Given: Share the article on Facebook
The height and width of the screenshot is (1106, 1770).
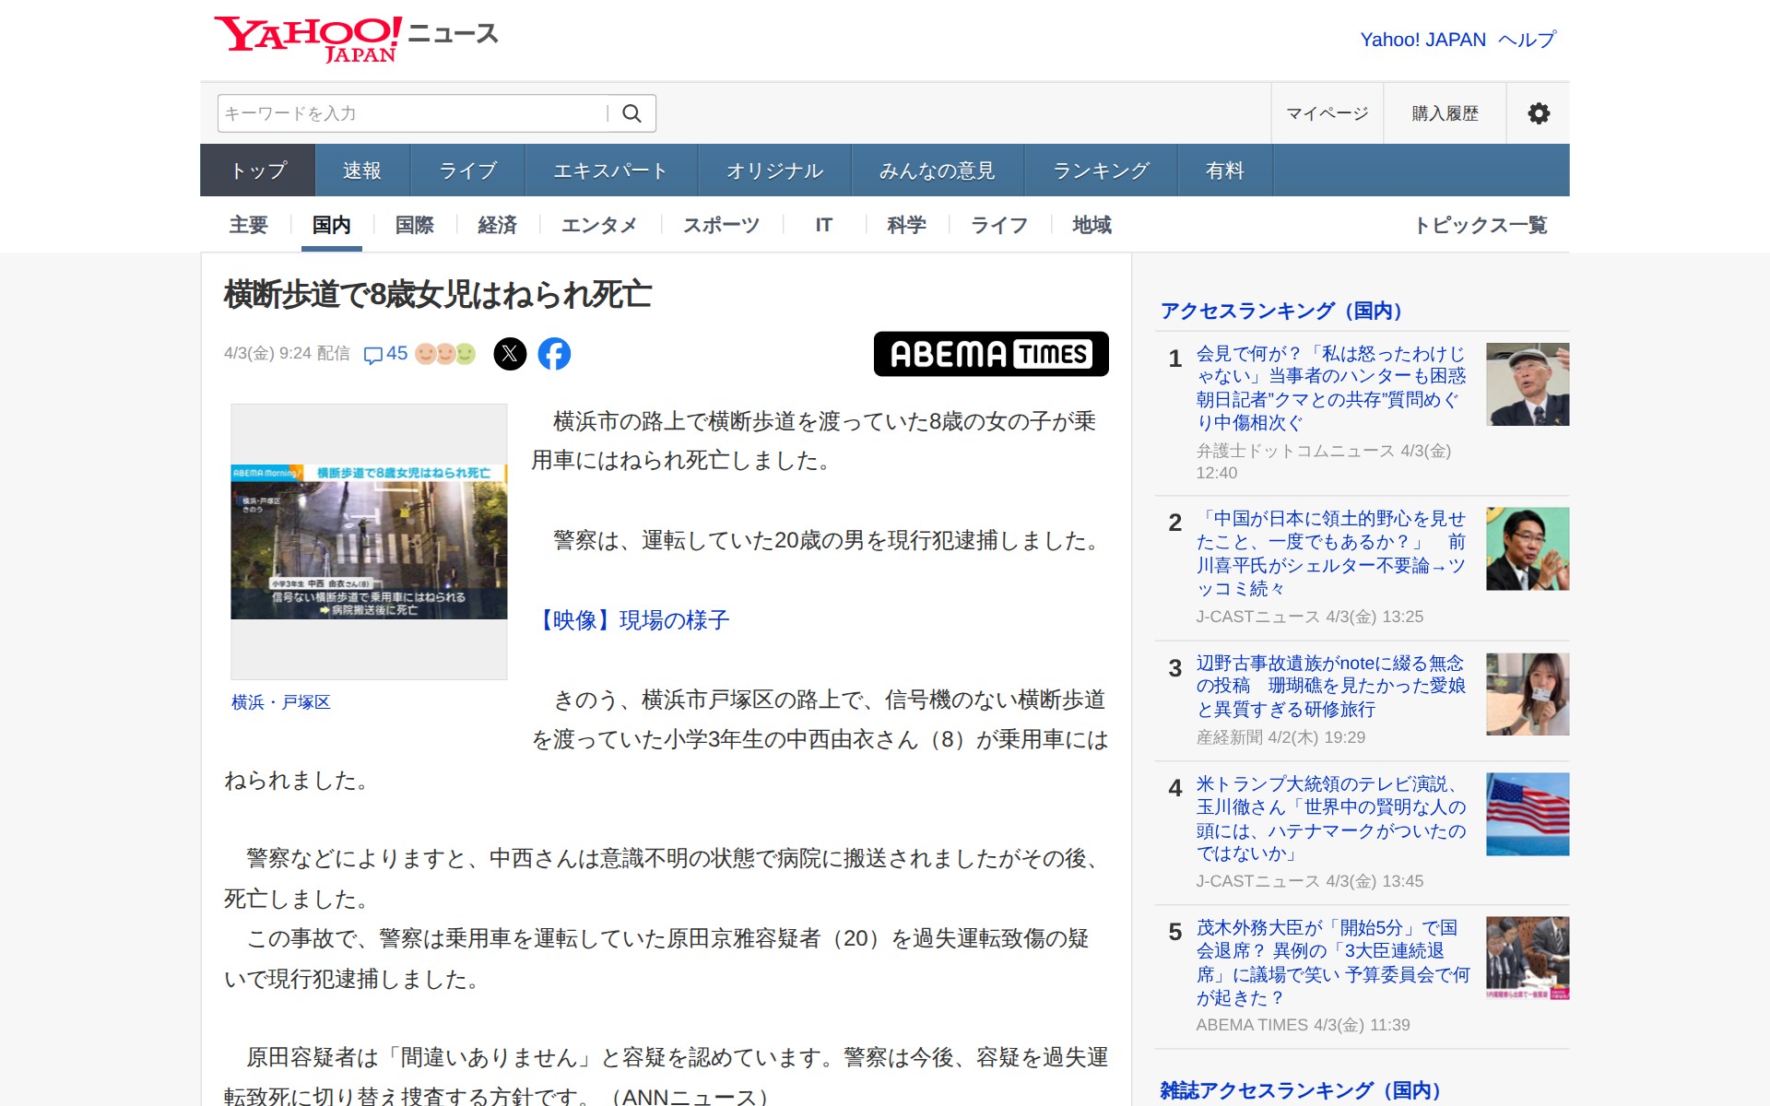Looking at the screenshot, I should click(x=554, y=354).
